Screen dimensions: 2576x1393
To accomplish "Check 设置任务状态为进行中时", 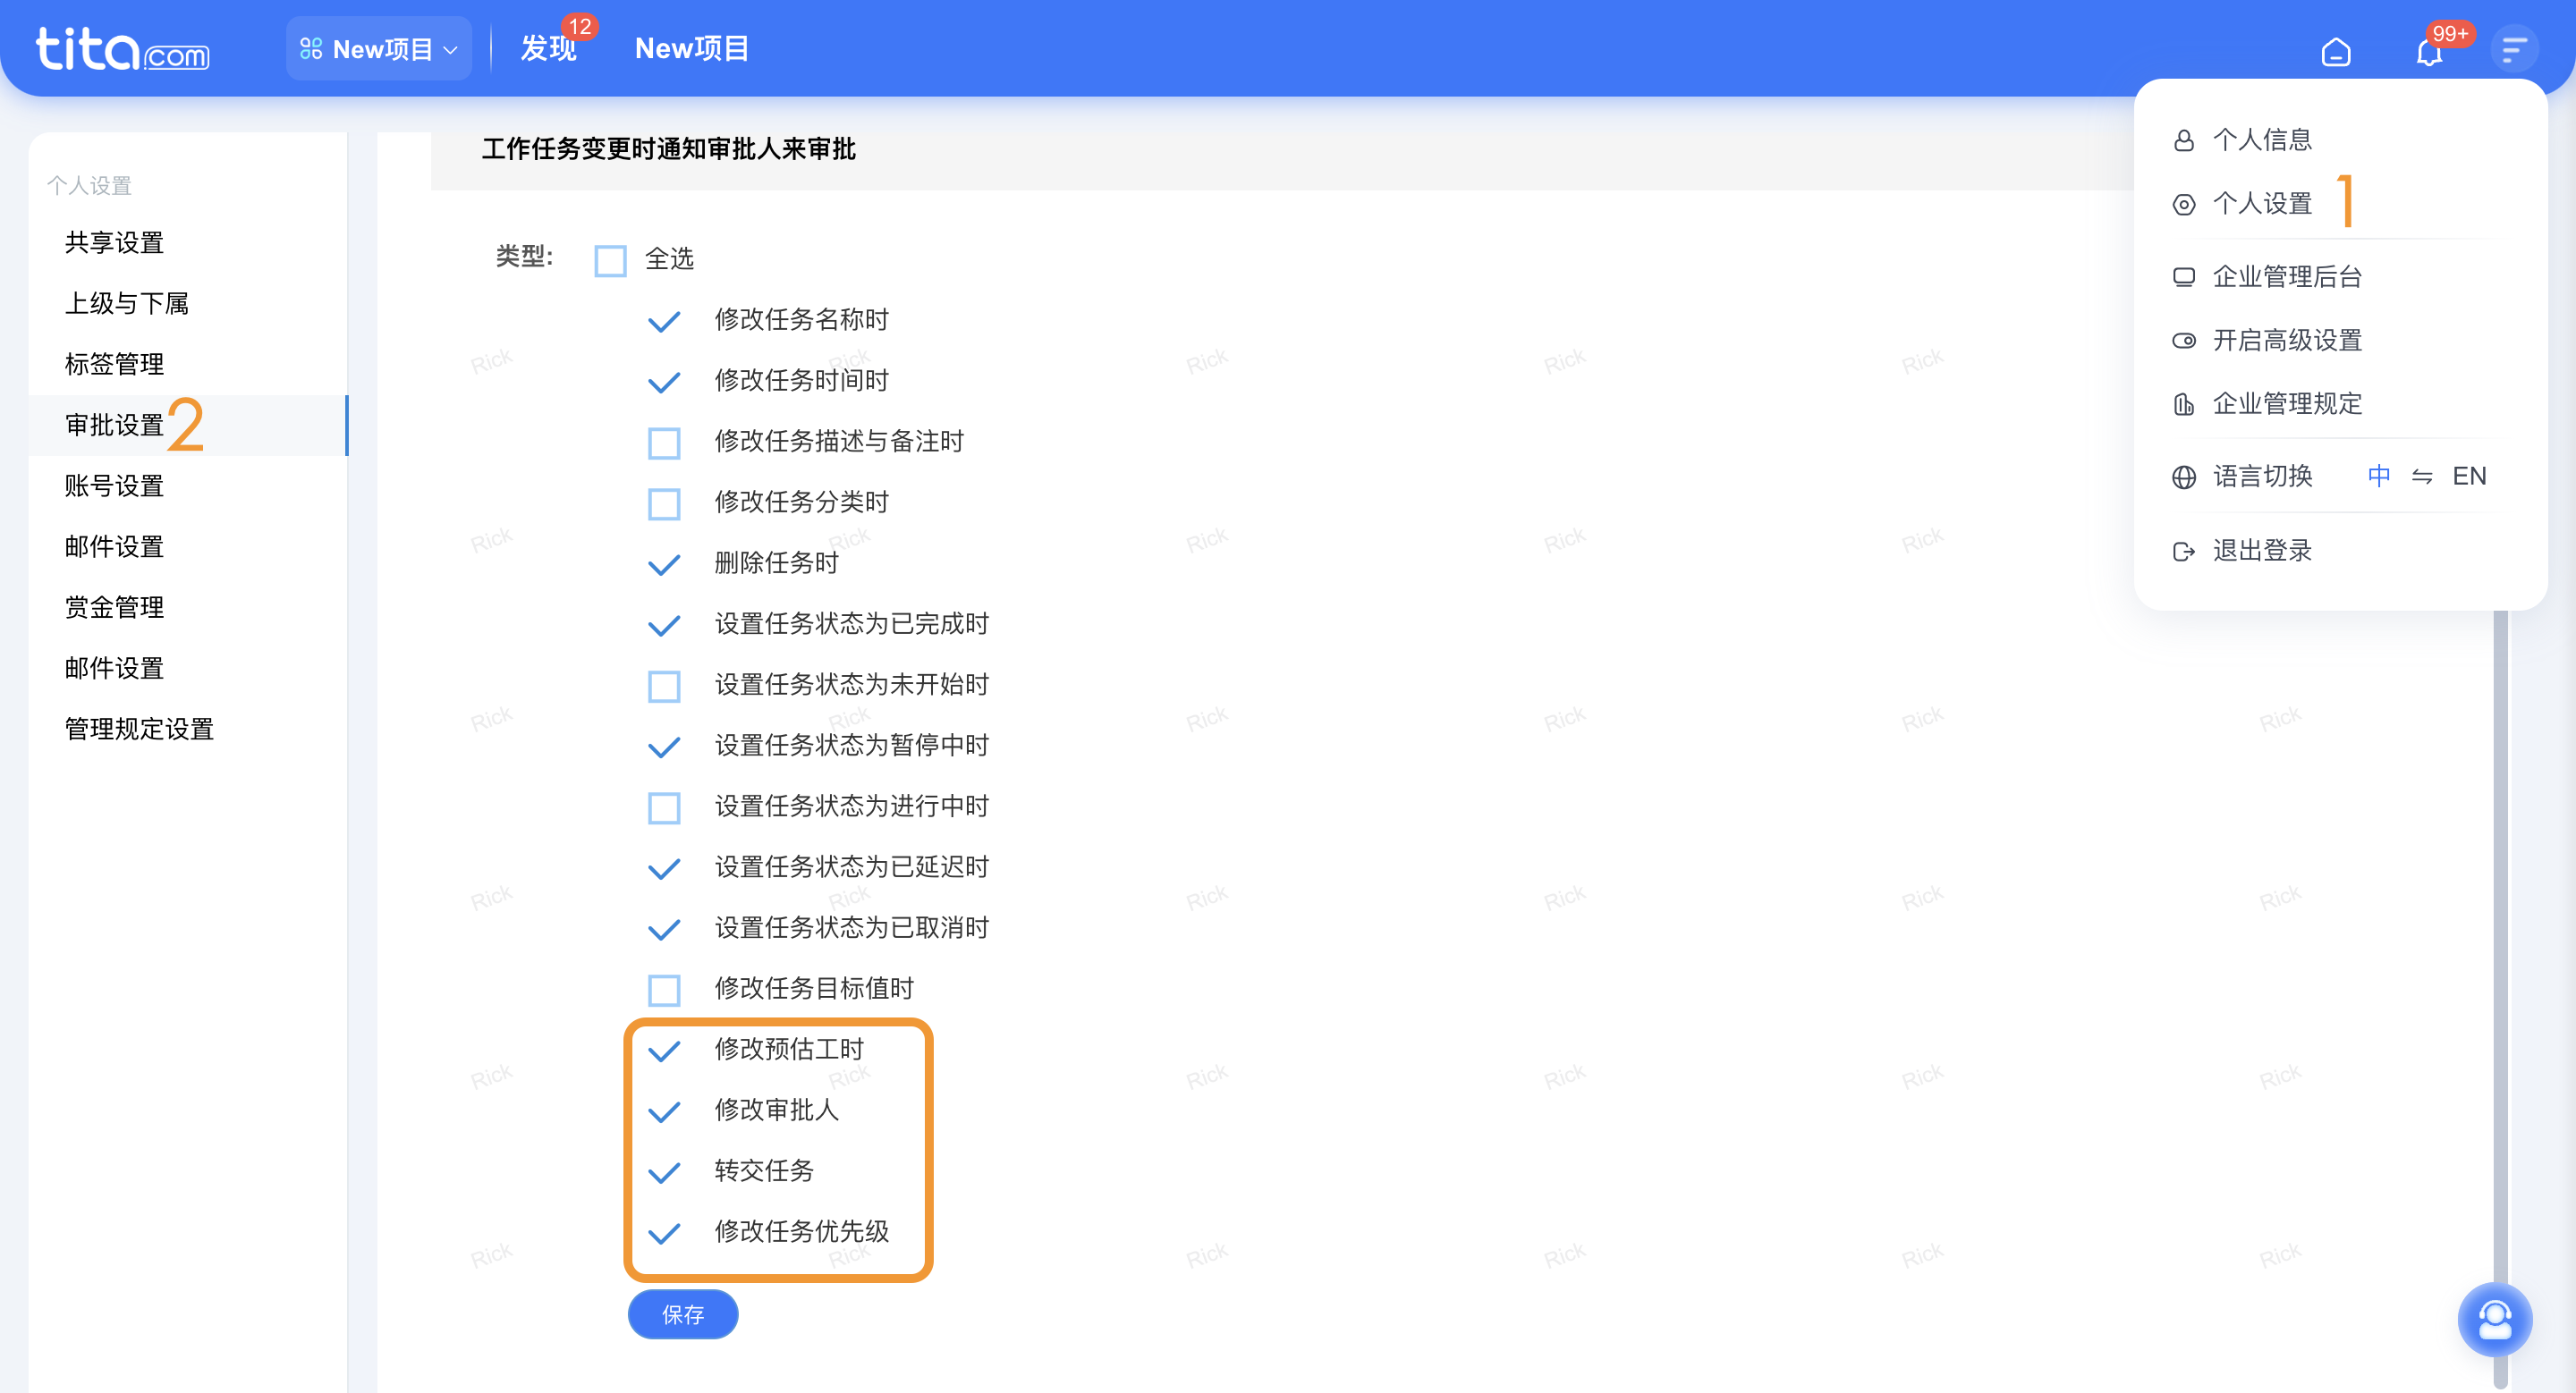I will pyautogui.click(x=664, y=807).
